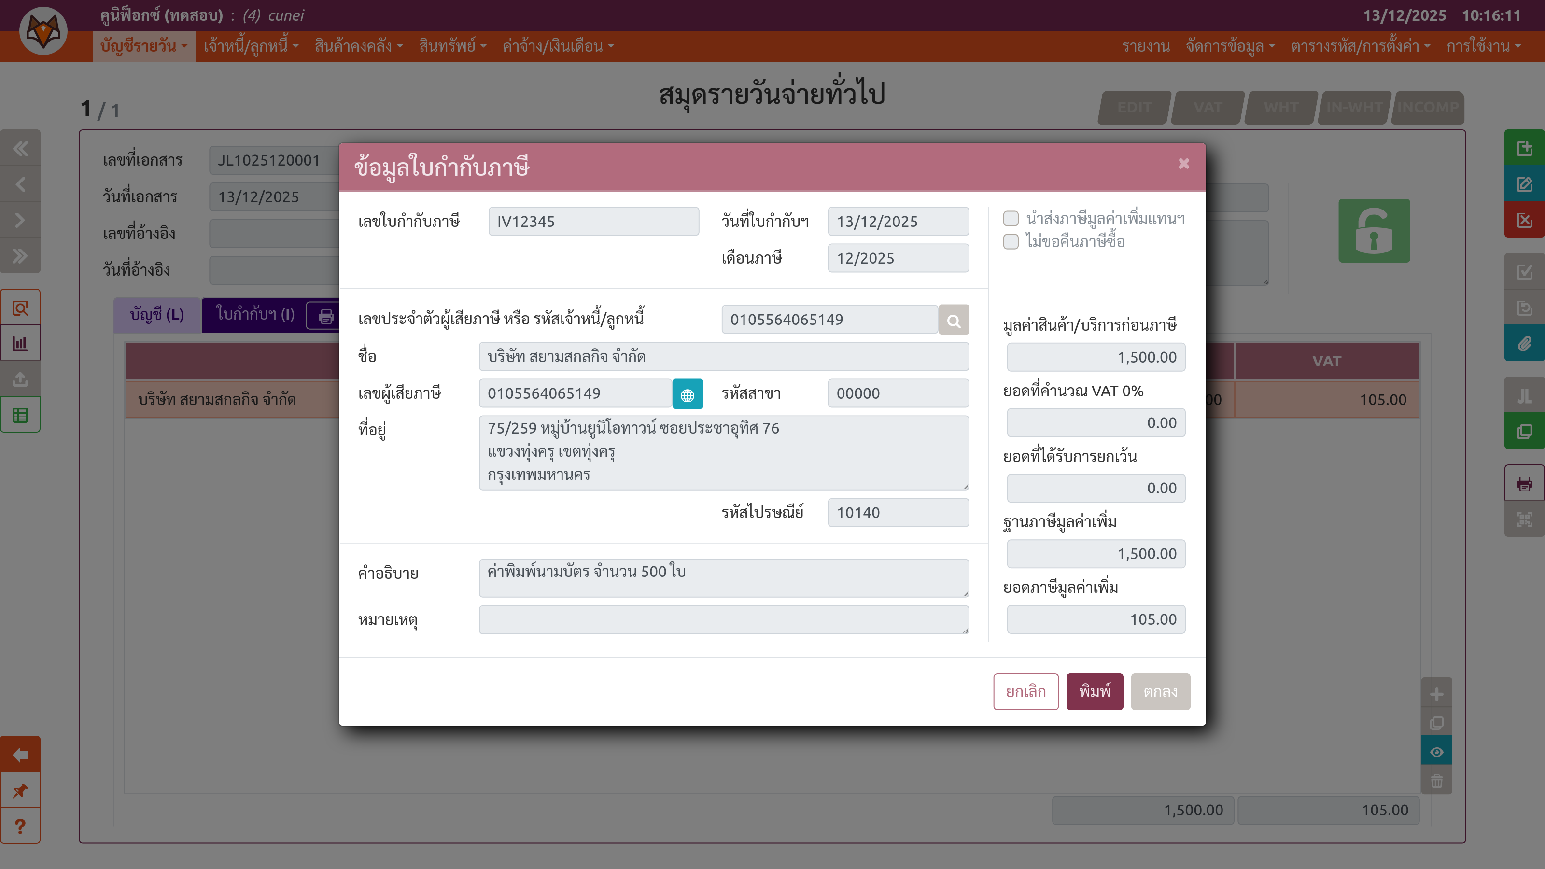The height and width of the screenshot is (869, 1545).
Task: Open the รายงาน menu item
Action: click(1146, 46)
